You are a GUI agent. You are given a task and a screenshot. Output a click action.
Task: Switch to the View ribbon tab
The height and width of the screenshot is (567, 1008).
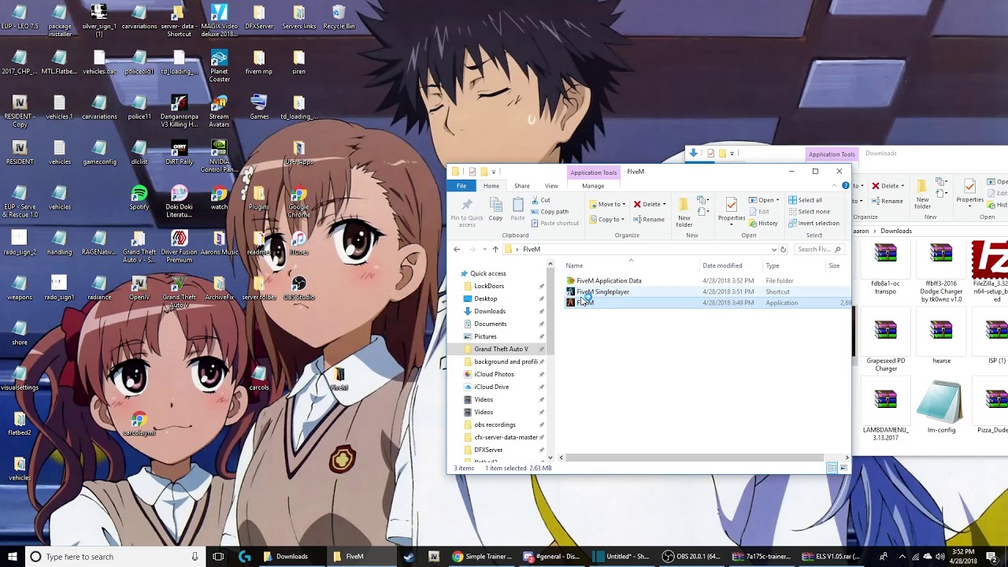pyautogui.click(x=551, y=186)
